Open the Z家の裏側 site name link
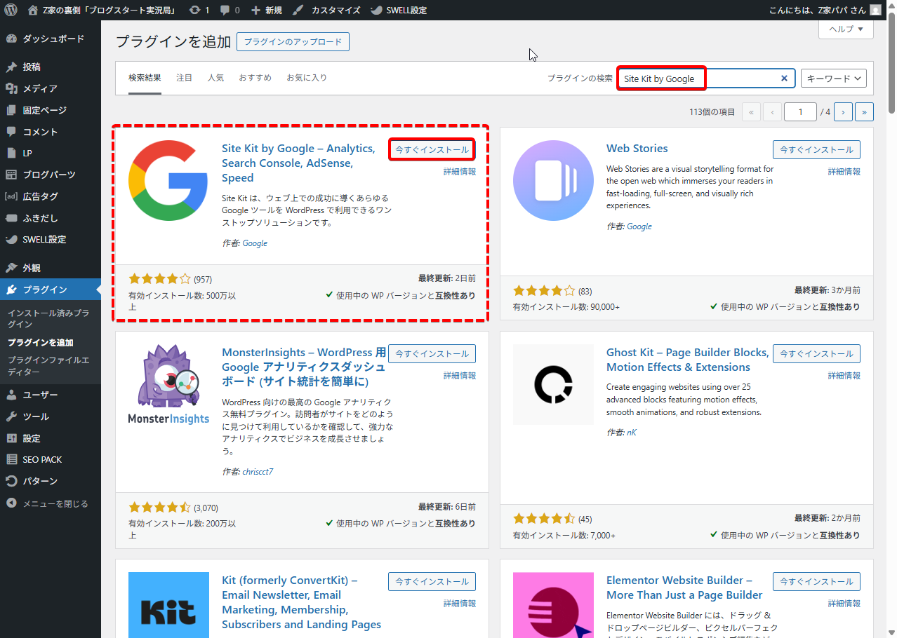The image size is (897, 638). pyautogui.click(x=102, y=11)
